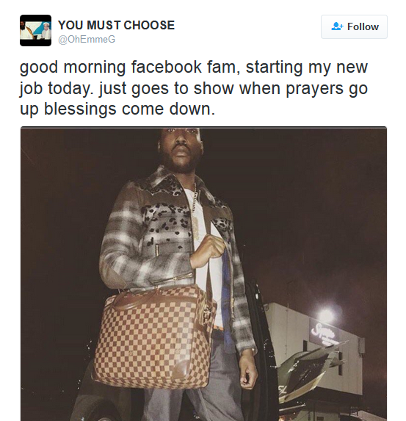Select the tweet's last line "come down."

click(169, 109)
